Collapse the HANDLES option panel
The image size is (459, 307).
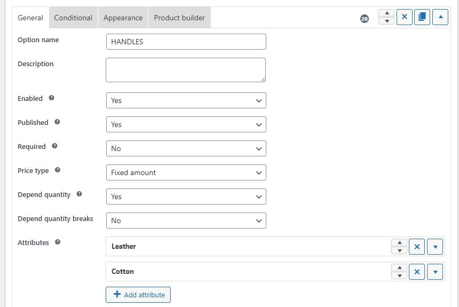coord(440,17)
